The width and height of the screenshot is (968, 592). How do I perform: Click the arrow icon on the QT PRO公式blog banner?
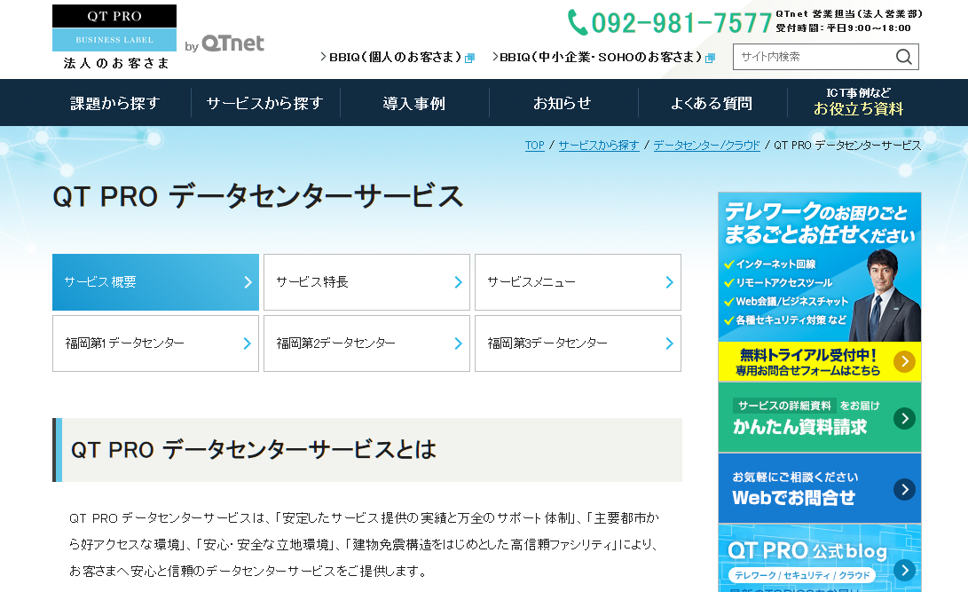coord(904,570)
